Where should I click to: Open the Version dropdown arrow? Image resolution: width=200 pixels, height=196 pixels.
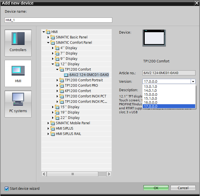tap(193, 81)
